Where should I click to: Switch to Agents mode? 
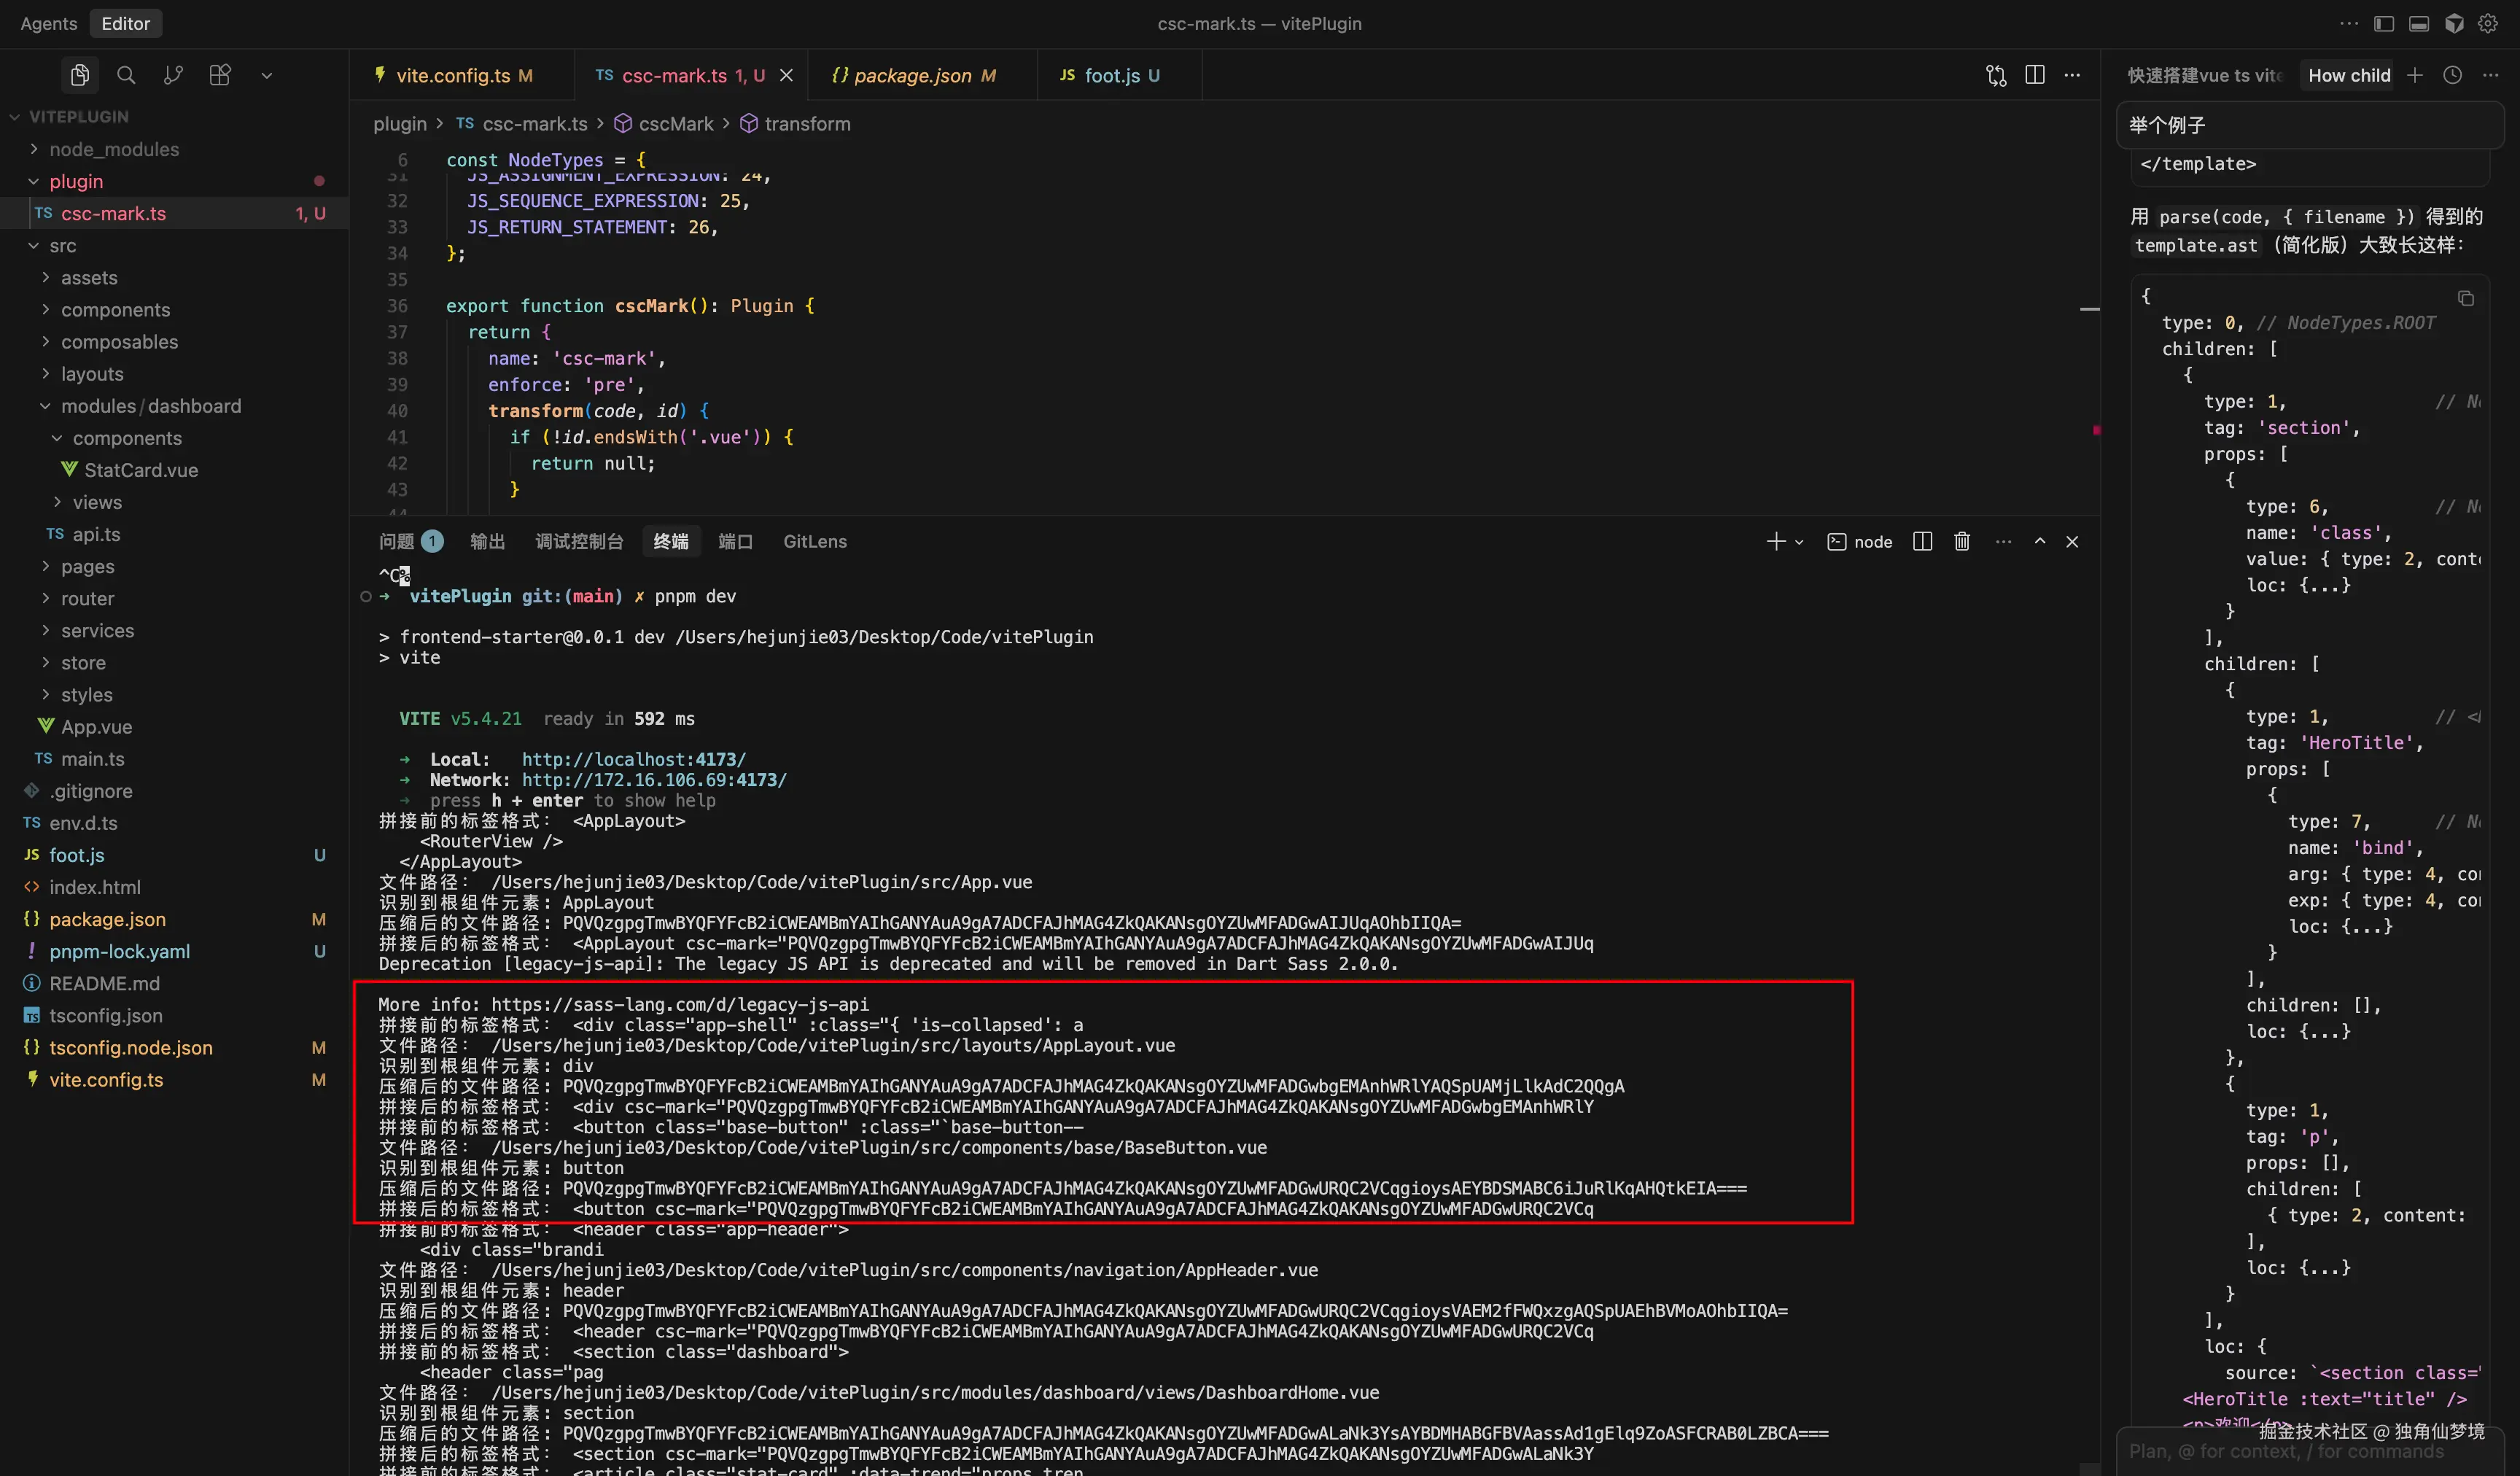tap(48, 24)
